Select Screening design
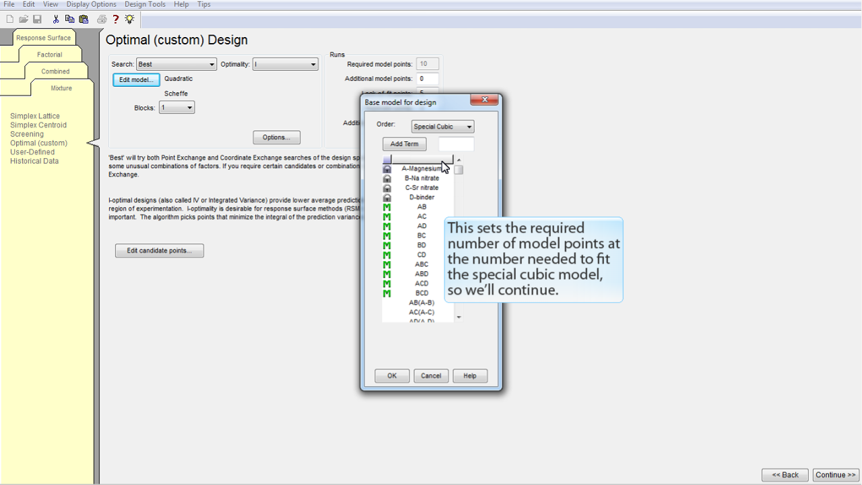 tap(27, 134)
